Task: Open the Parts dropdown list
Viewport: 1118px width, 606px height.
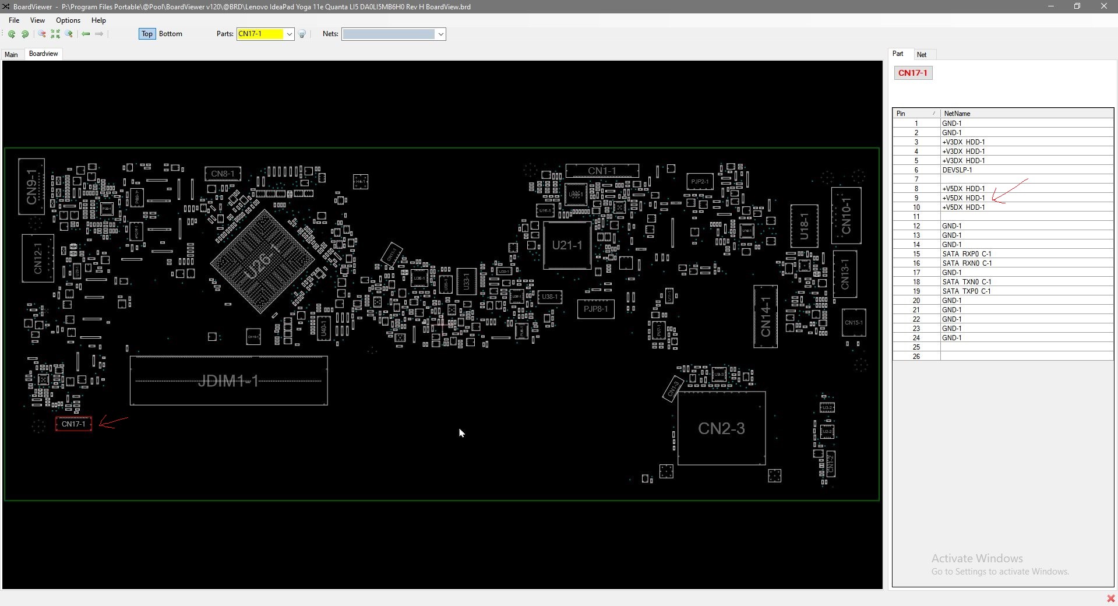Action: coord(289,34)
